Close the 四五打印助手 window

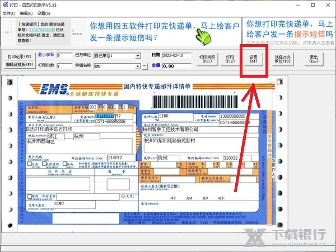point(328,5)
